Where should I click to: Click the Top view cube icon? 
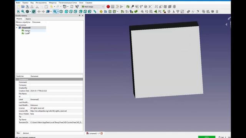(x=71, y=11)
